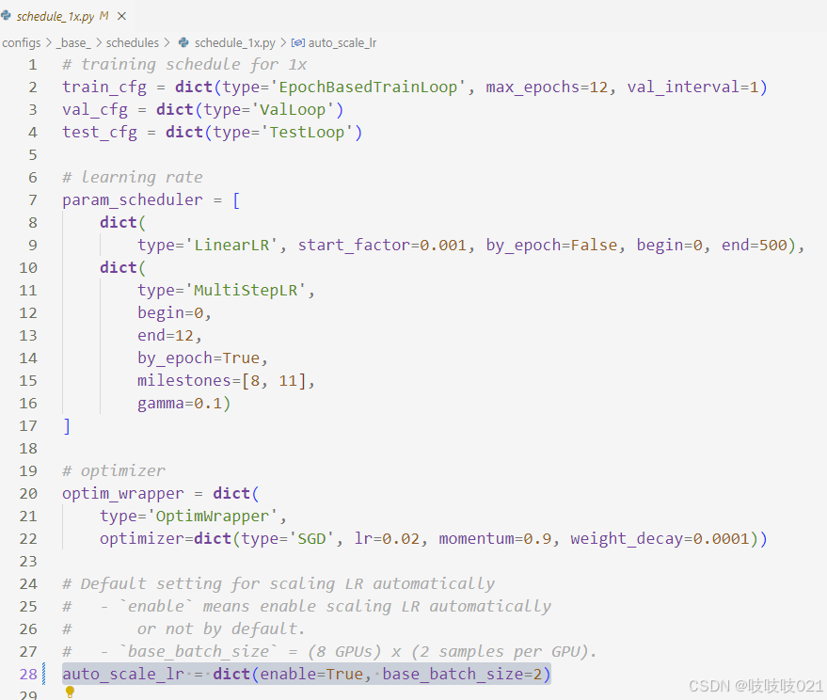This screenshot has width=827, height=700.
Task: Click the lightbulb code action icon
Action: coord(70,692)
